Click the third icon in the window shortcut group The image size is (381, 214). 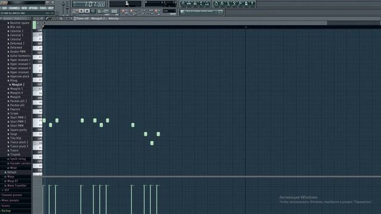(x=195, y=4)
